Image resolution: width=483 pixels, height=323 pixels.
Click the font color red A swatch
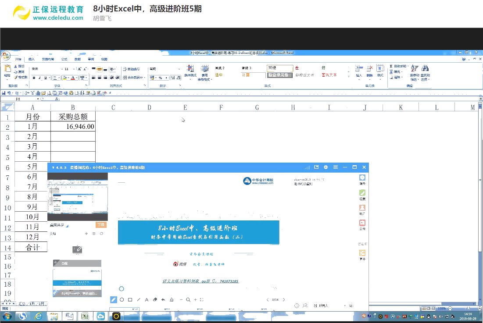click(x=73, y=78)
